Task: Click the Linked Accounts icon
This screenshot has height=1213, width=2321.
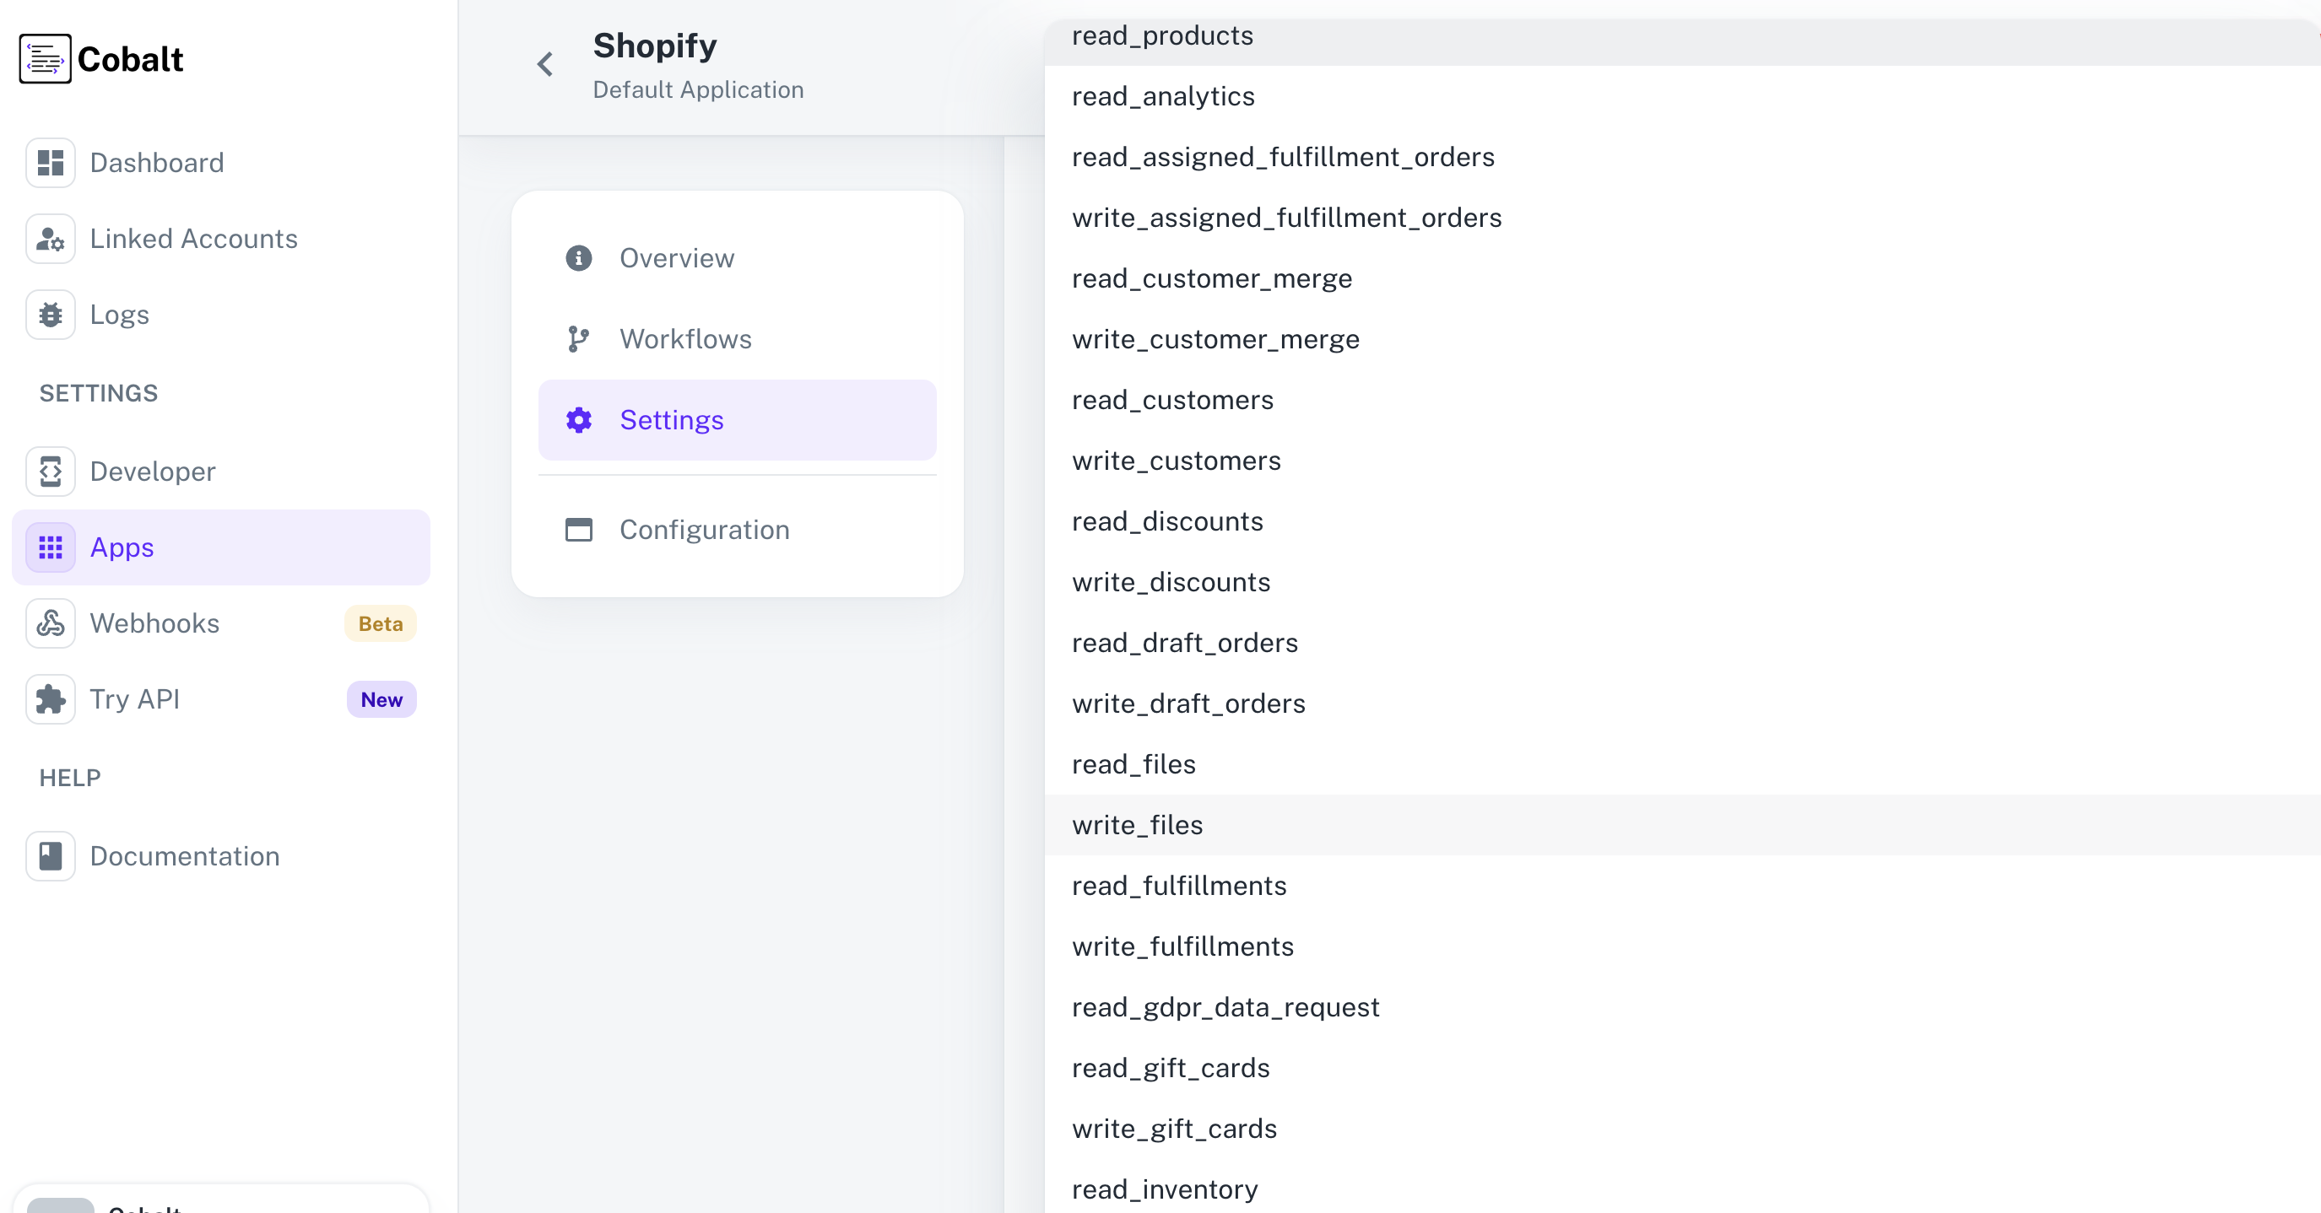Action: pos(51,239)
